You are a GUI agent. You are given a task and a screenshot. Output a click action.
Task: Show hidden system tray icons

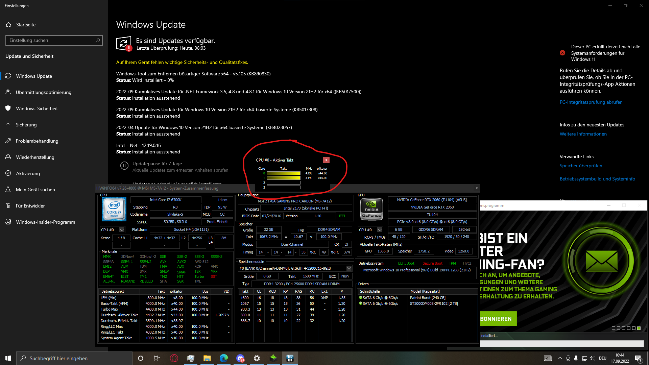click(x=560, y=358)
